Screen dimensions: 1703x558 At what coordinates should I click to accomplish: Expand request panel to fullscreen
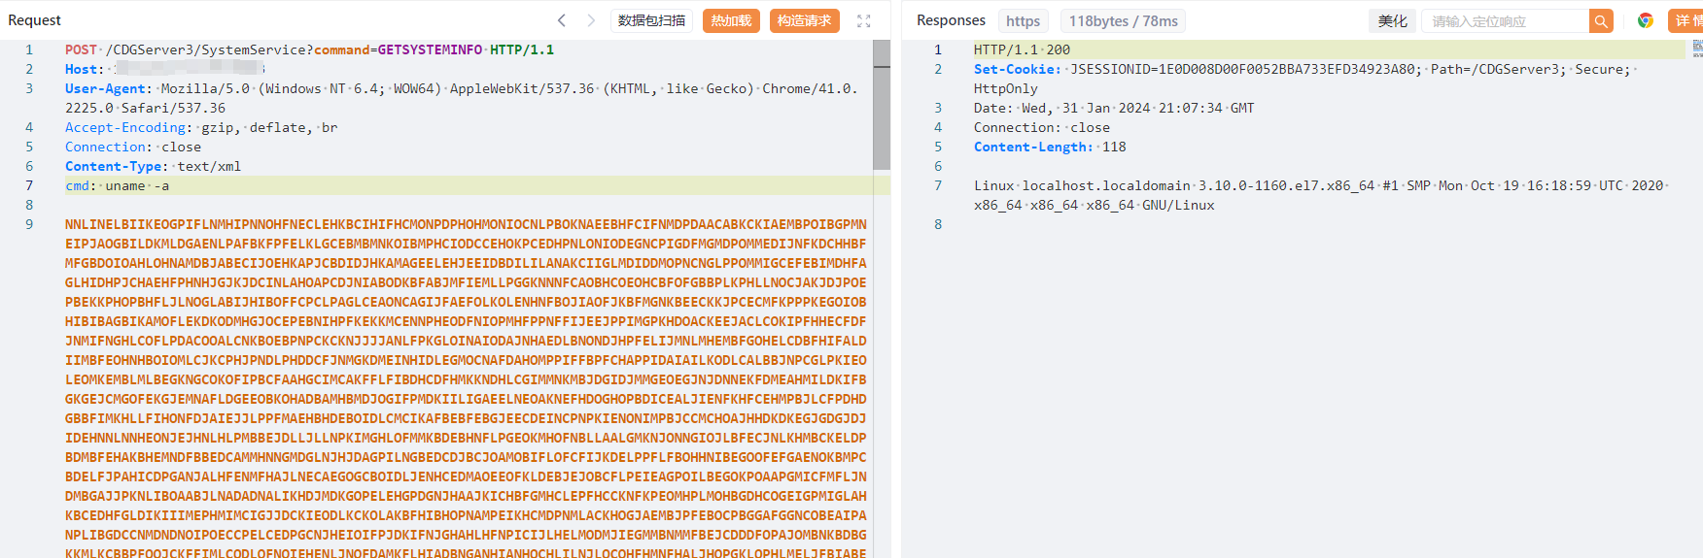point(863,20)
